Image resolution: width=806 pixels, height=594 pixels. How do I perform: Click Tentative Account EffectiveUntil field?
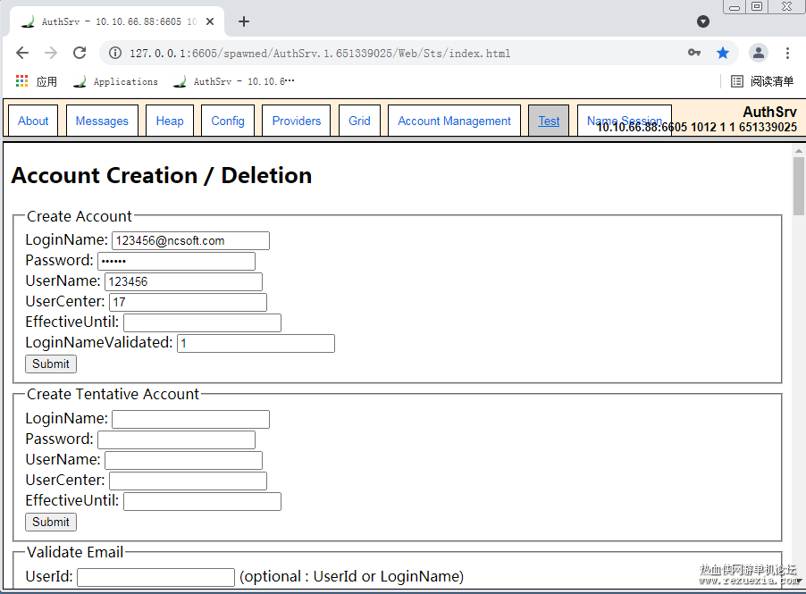click(x=203, y=501)
